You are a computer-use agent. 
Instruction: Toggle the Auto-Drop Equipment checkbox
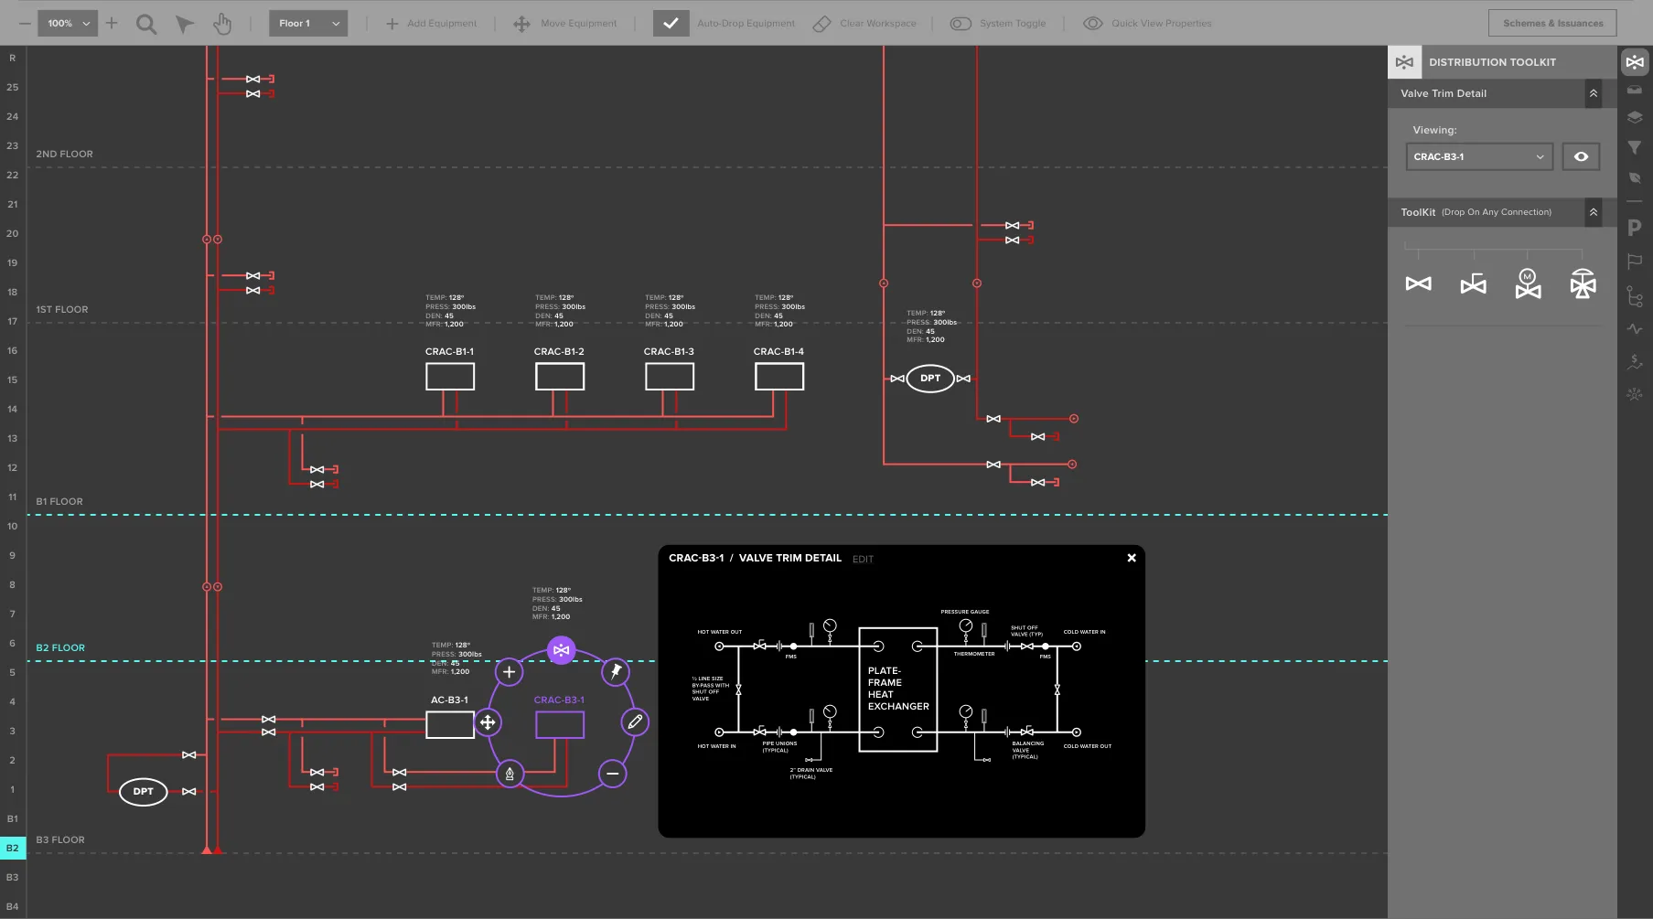point(671,24)
